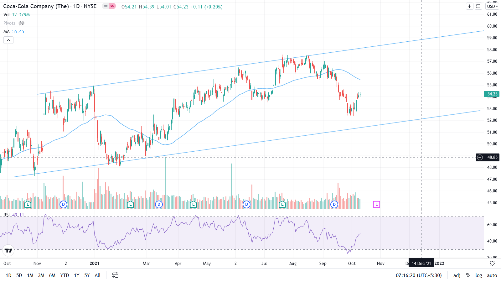Click the downward arrow icon beside the USD selector

point(469,6)
